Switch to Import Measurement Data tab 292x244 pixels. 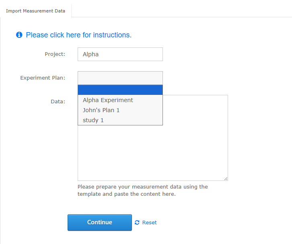(35, 11)
